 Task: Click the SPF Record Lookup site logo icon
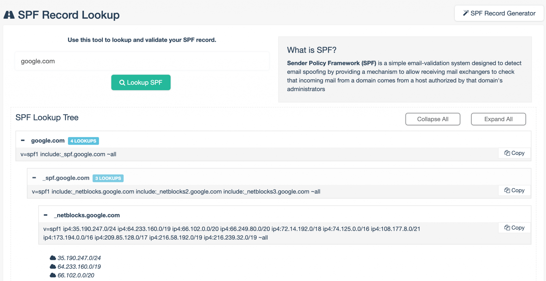[x=9, y=14]
